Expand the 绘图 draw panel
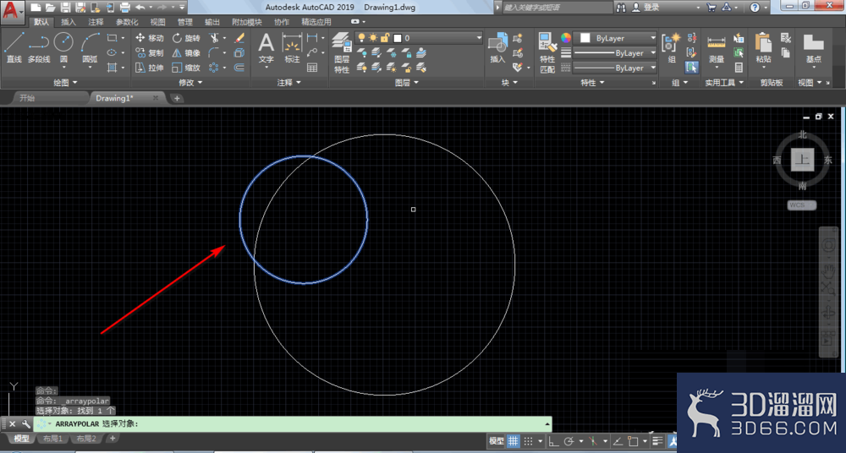 point(65,83)
